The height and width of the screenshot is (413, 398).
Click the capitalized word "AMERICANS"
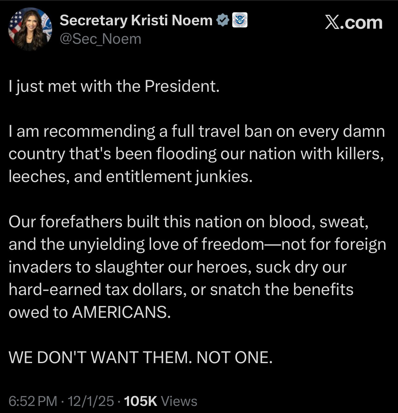pos(121,312)
